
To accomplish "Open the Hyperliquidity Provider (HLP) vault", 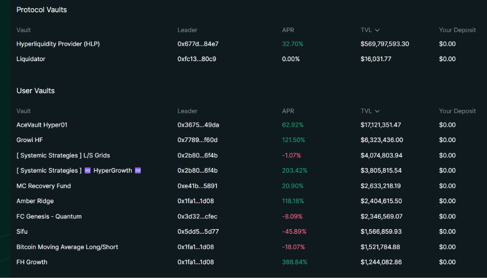I will click(58, 44).
